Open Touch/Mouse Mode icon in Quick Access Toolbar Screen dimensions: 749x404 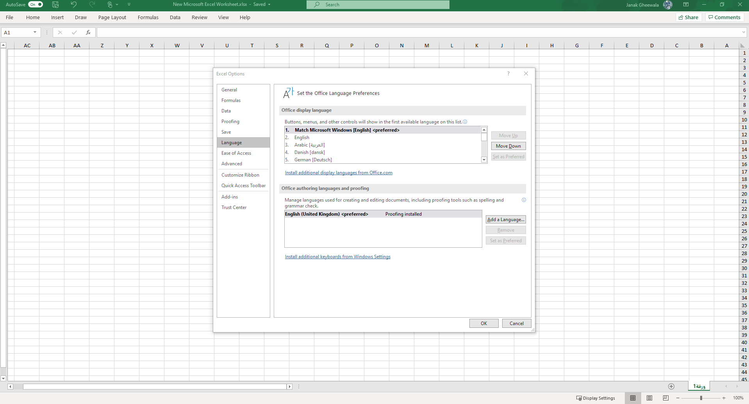pyautogui.click(x=111, y=4)
